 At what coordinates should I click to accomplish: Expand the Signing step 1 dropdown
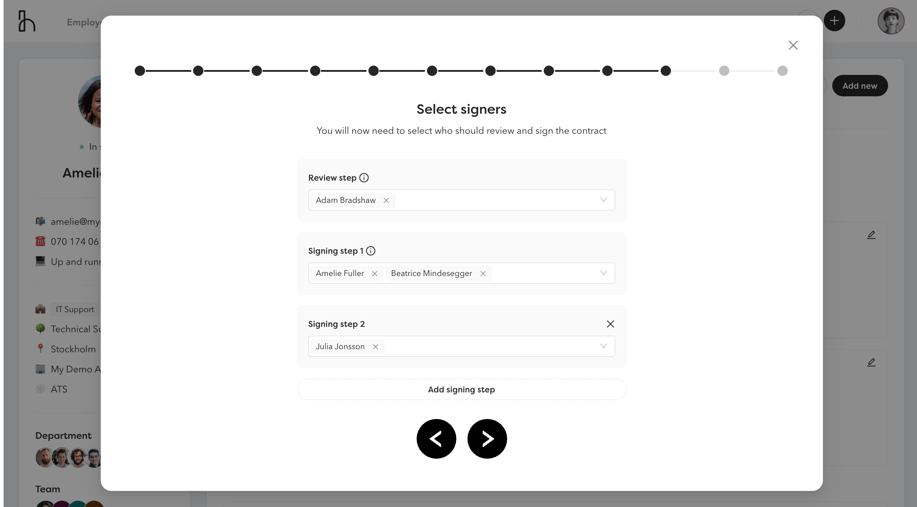[603, 273]
